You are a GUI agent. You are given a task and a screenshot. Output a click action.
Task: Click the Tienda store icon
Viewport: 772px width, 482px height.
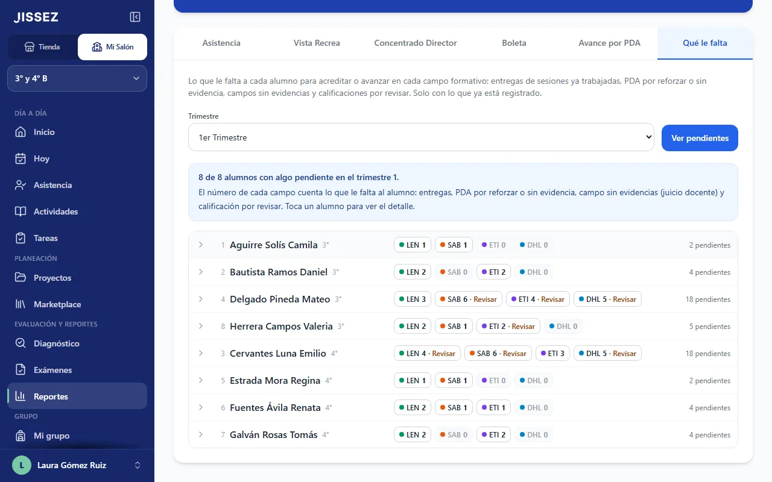point(29,47)
